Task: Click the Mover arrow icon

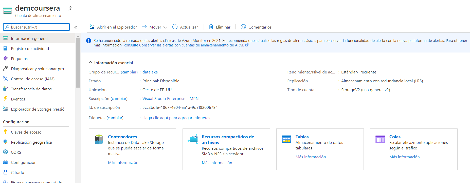Action: 144,27
